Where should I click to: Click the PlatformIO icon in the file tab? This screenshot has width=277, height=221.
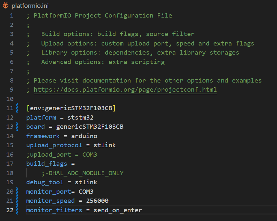pos(6,6)
